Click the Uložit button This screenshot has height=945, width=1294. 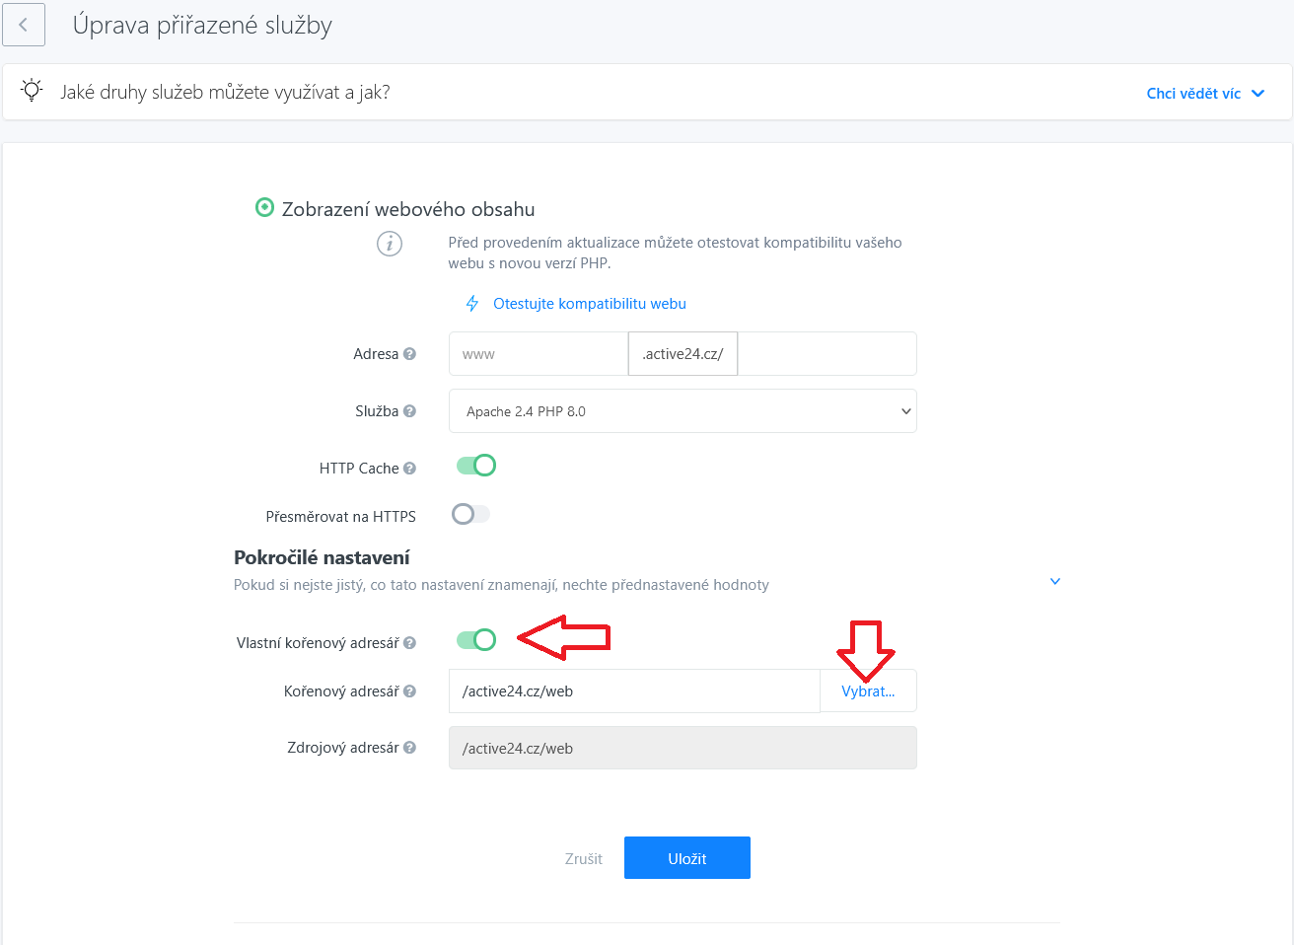pos(687,858)
